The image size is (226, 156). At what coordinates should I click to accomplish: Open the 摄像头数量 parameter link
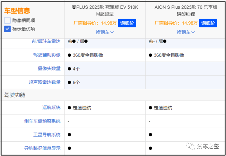[x=49, y=68]
